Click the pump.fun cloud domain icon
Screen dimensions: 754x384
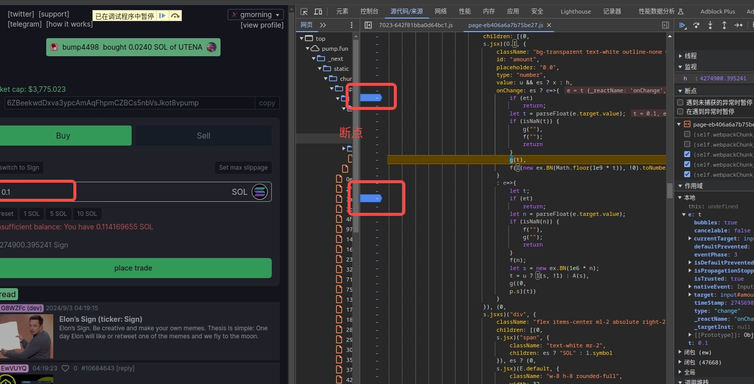click(x=315, y=49)
